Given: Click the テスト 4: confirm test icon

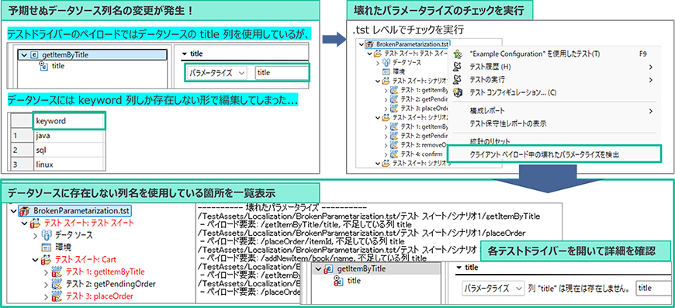Looking at the screenshot, I should pos(394,154).
